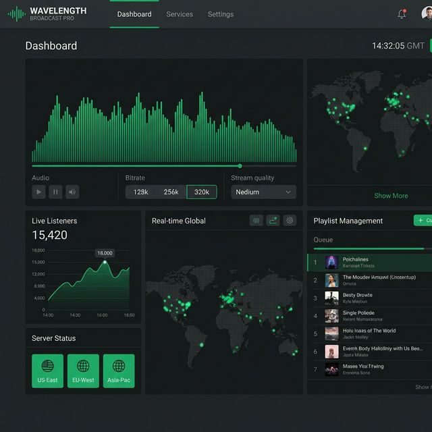
Task: Click the Besty Browte album thumbnail
Action: click(x=331, y=298)
